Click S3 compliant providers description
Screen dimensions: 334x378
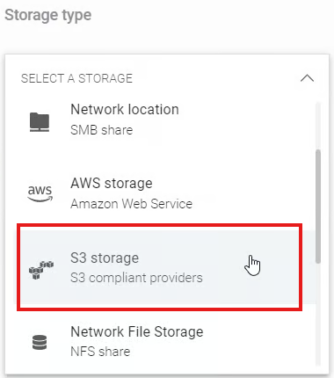(x=136, y=278)
